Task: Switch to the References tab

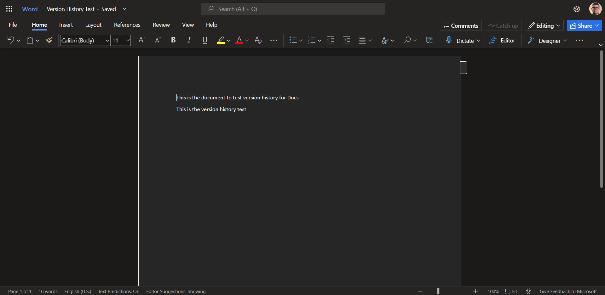Action: pyautogui.click(x=127, y=25)
